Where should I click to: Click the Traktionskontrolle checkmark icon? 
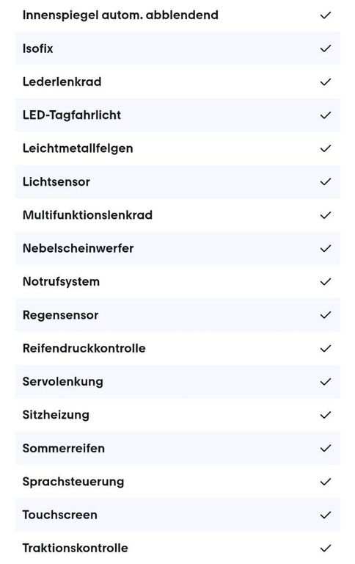pyautogui.click(x=325, y=548)
